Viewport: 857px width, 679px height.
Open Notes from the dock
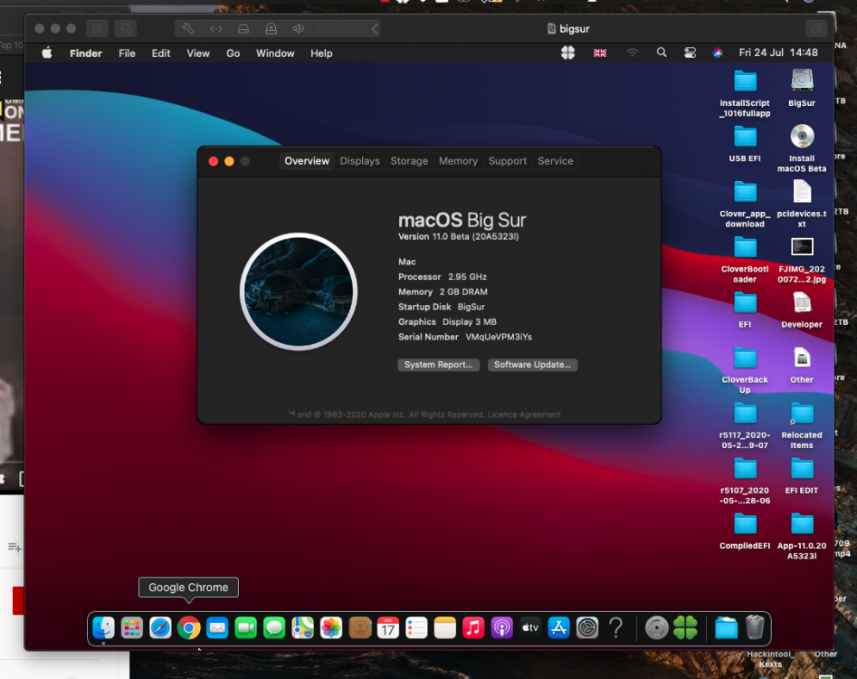[445, 627]
